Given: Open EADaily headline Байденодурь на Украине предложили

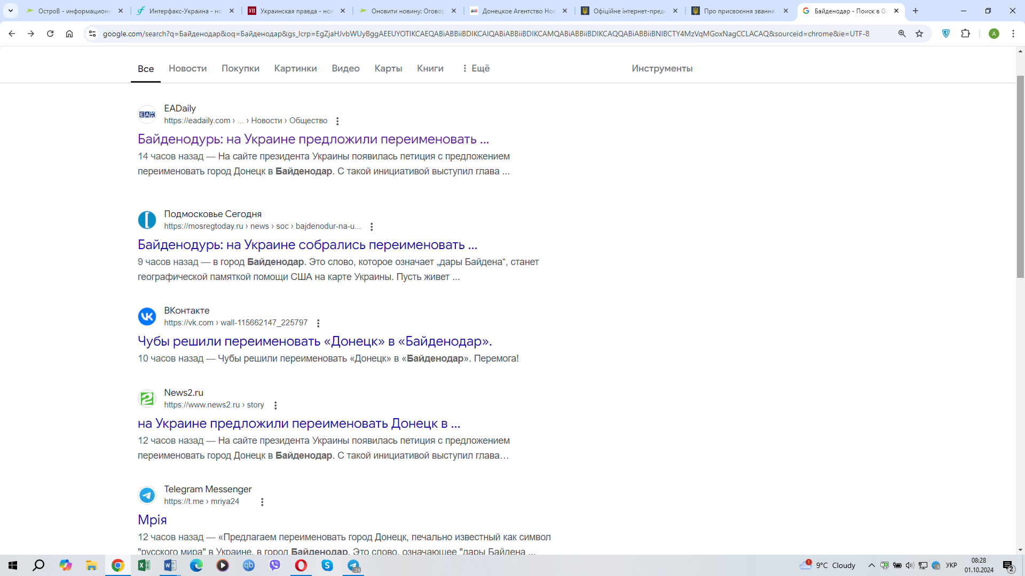Looking at the screenshot, I should point(313,139).
